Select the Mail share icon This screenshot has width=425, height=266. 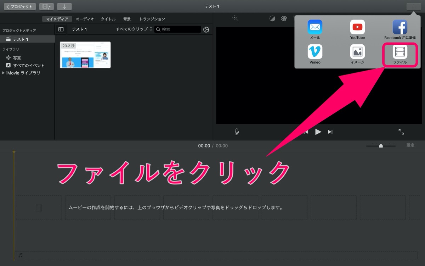click(315, 30)
